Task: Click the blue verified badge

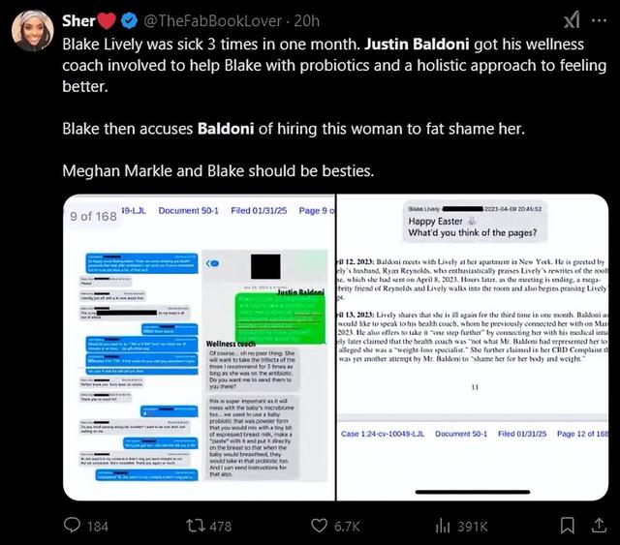Action: [129, 19]
